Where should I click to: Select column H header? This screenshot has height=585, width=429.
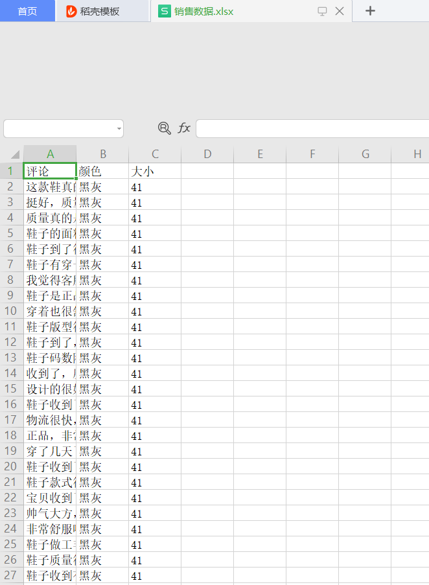point(410,154)
